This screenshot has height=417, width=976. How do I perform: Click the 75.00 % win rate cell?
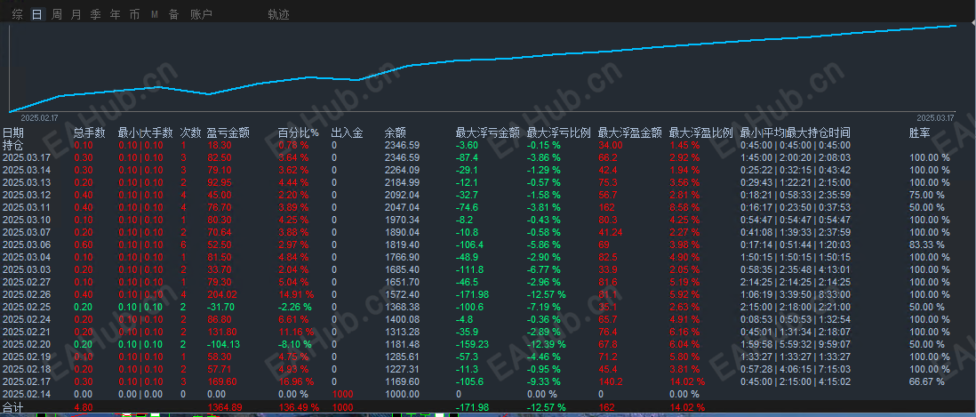927,195
